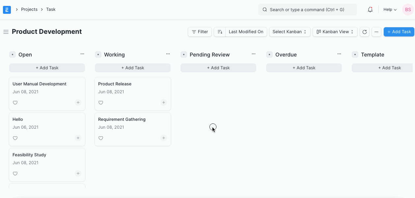
Task: Click the sort direction icon
Action: tap(220, 32)
